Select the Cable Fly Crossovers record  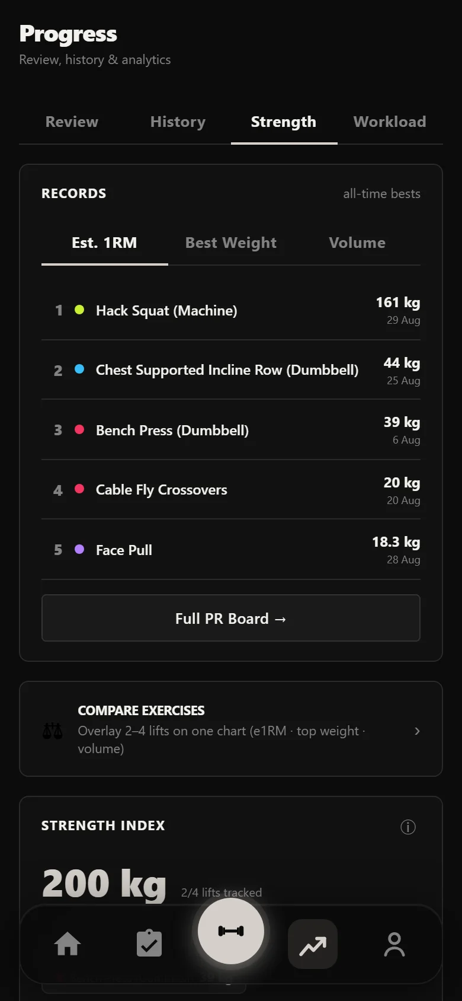click(231, 490)
